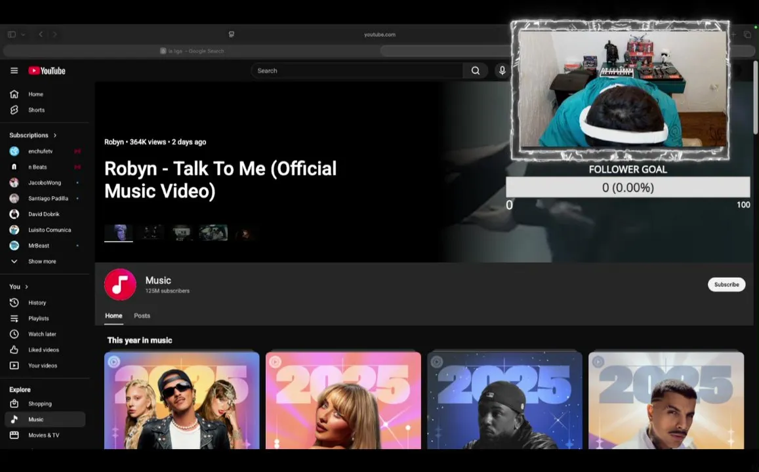Select third featured video thumbnail
Screen dimensions: 759x472
click(x=182, y=233)
